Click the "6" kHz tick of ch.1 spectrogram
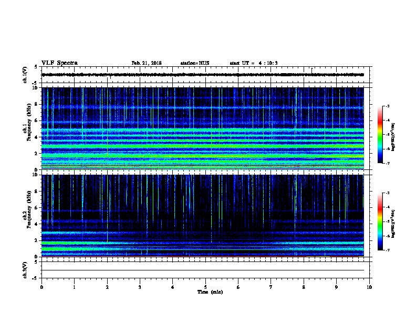 pyautogui.click(x=37, y=120)
